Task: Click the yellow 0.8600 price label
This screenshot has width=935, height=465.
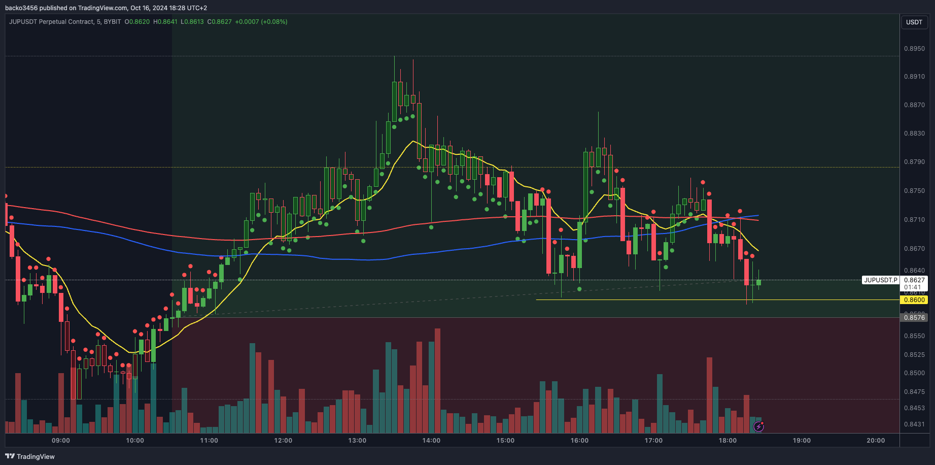Action: tap(914, 300)
